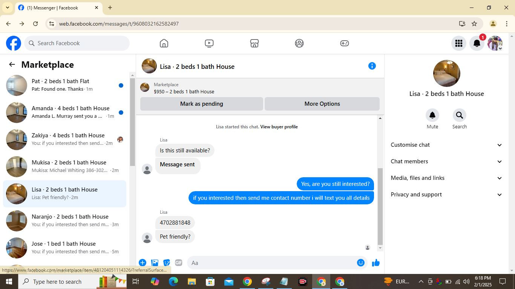Search within the conversation

[459, 115]
